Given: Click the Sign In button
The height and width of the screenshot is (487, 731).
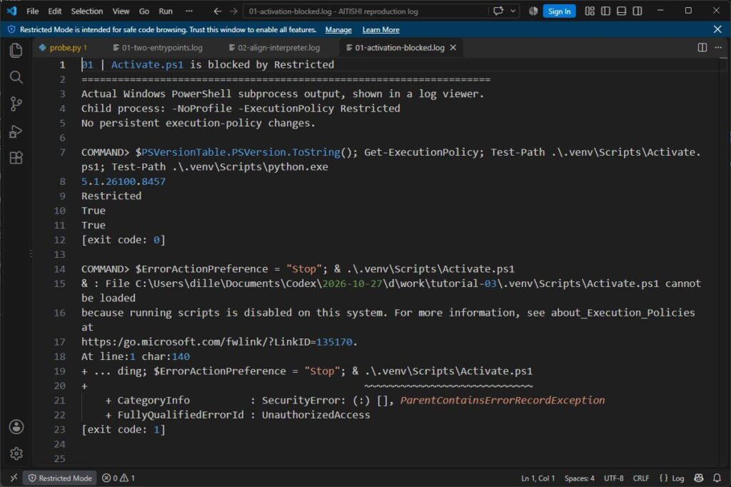Looking at the screenshot, I should 559,11.
